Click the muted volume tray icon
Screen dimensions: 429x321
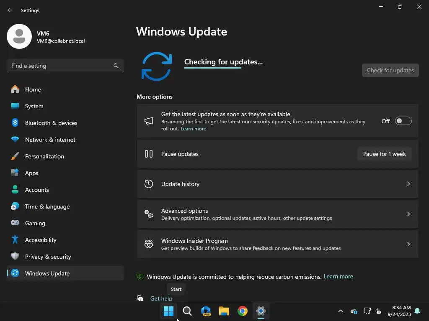tap(378, 311)
